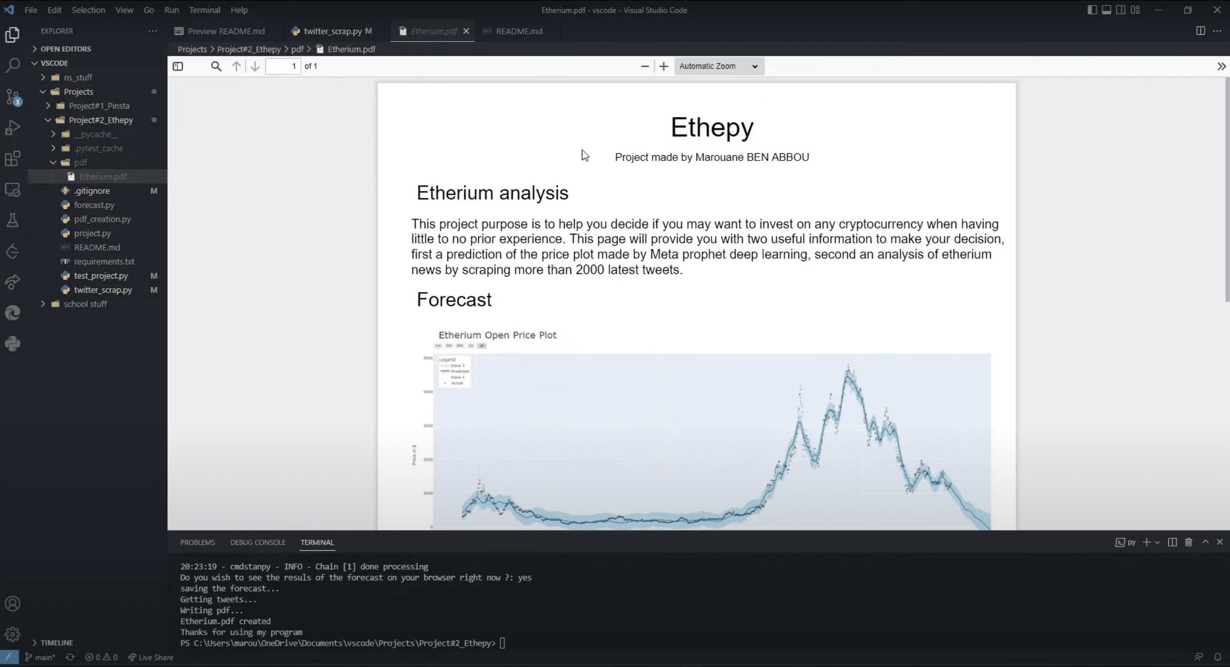The width and height of the screenshot is (1230, 667).
Task: Open the Search view in activity bar
Action: [x=13, y=65]
